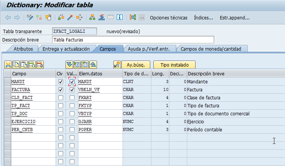Click the Other object icon
The height and width of the screenshot is (166, 285).
pos(49,18)
